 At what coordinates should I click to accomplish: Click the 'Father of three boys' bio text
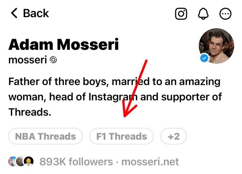click(x=57, y=82)
